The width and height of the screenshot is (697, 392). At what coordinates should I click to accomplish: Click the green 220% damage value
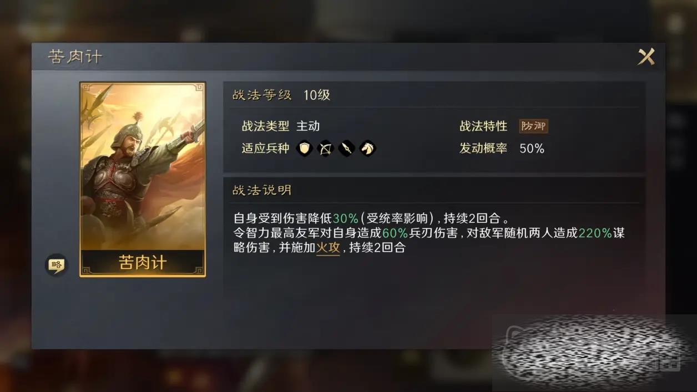coord(595,233)
